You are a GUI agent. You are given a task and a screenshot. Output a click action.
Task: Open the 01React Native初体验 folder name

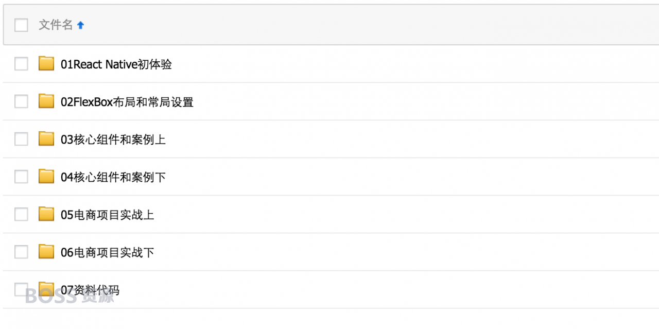[116, 64]
